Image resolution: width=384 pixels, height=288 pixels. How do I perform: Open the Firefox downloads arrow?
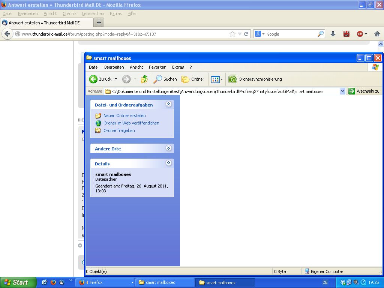coord(333,34)
